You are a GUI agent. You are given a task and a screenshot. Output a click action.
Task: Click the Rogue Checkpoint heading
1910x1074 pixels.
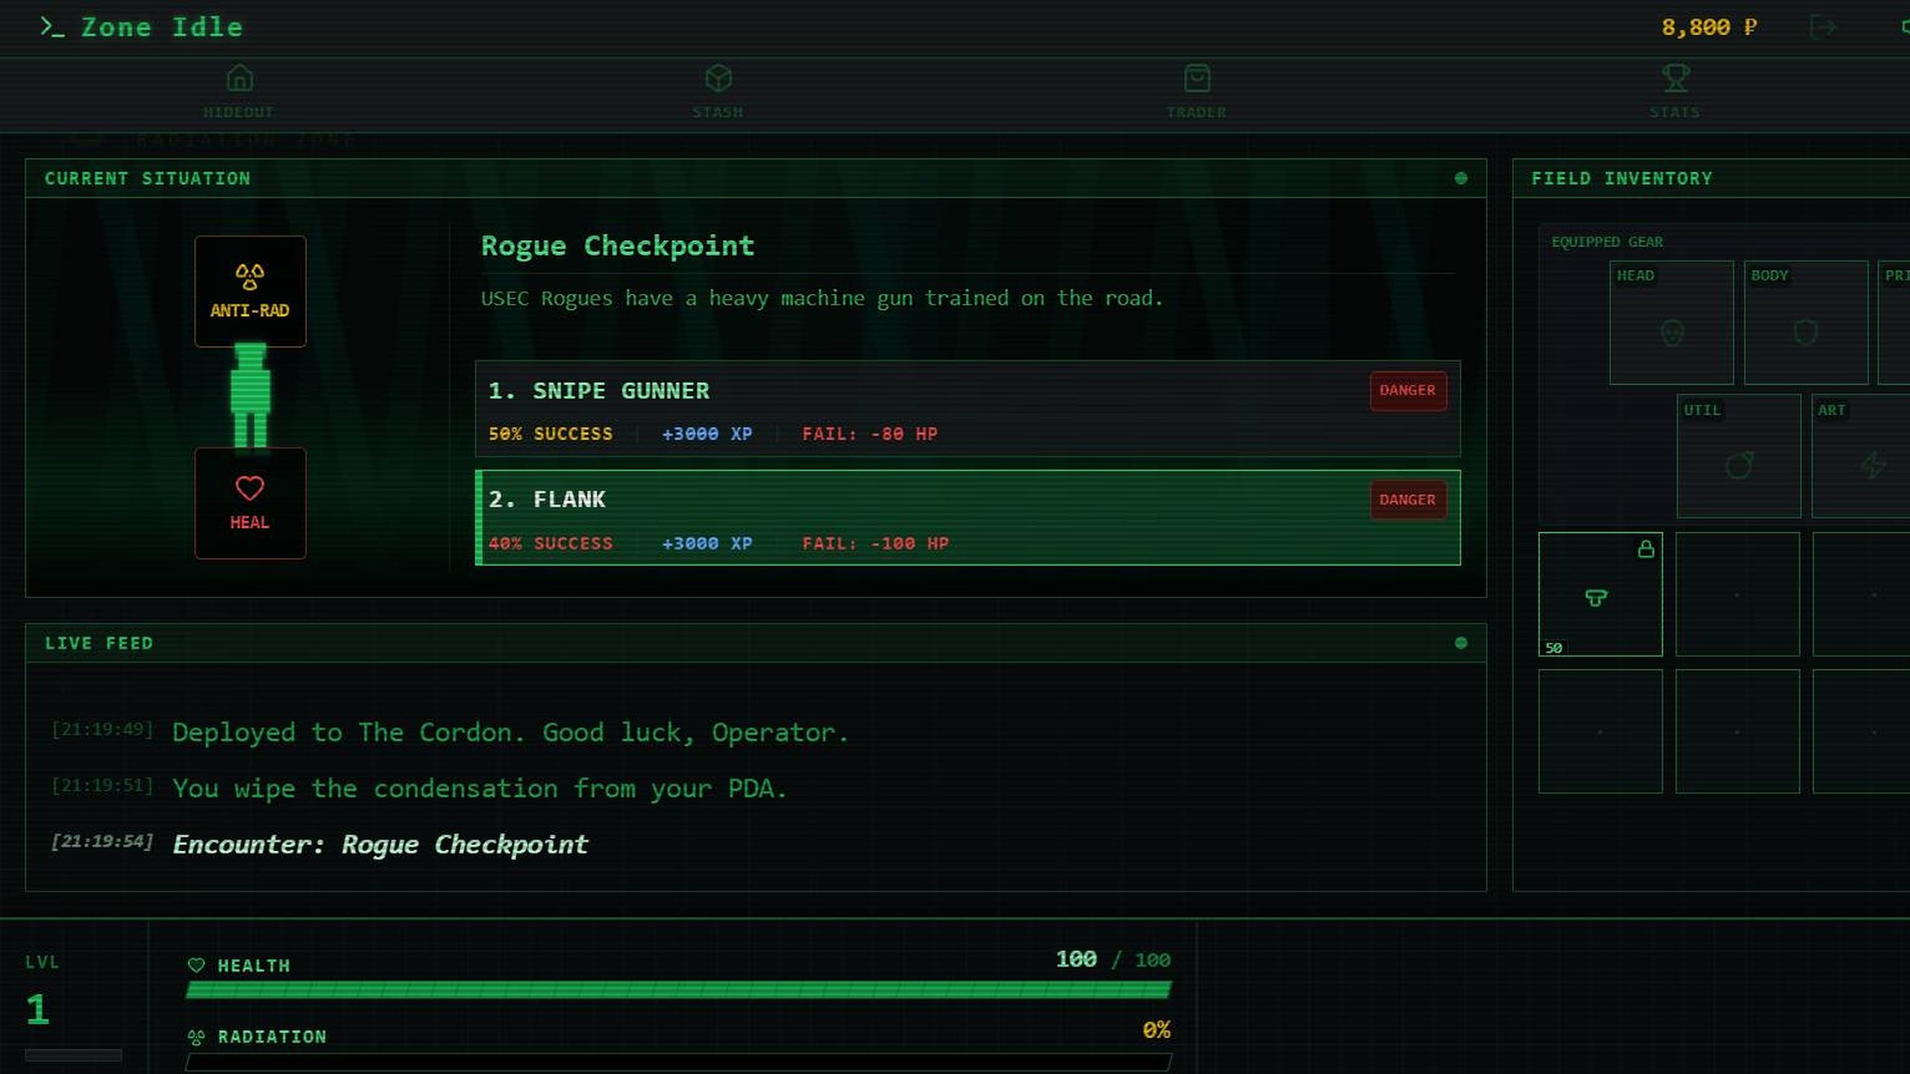pyautogui.click(x=618, y=246)
